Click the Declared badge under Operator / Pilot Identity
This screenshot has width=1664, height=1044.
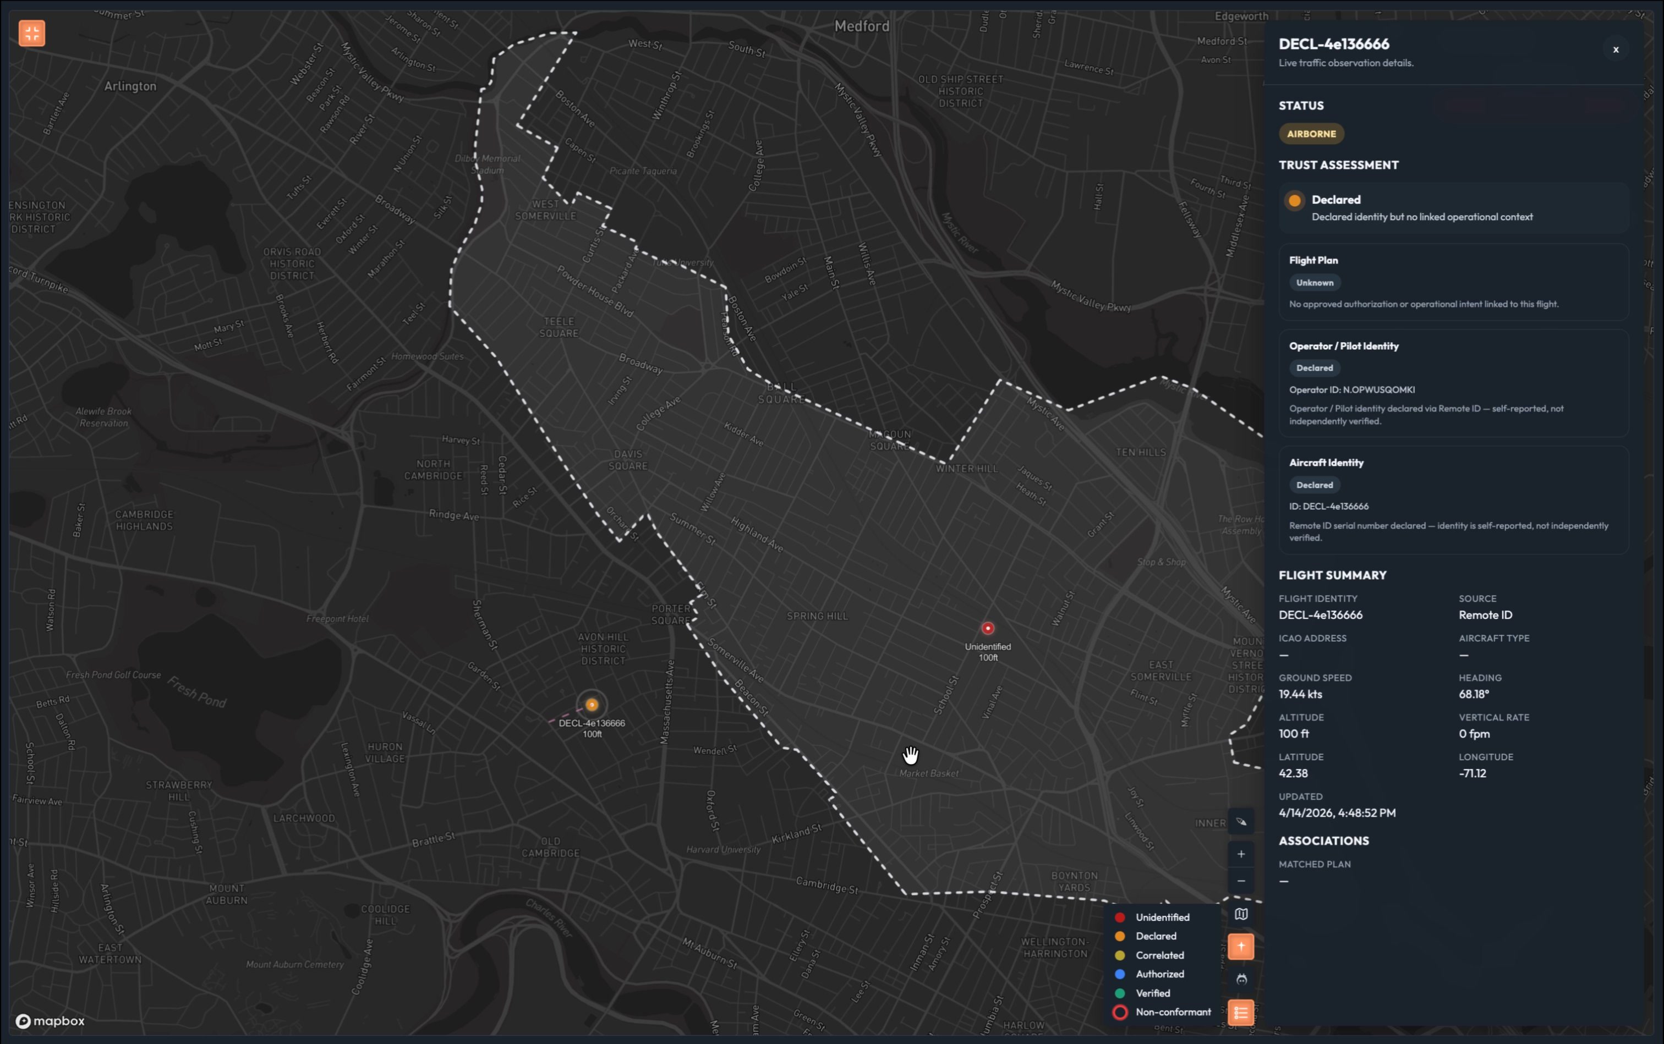(x=1314, y=368)
